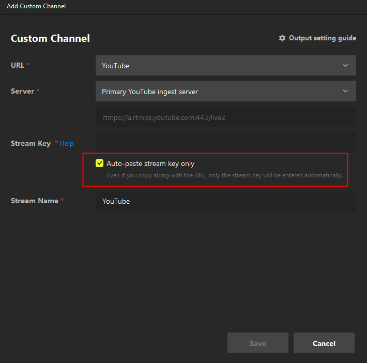
Task: Click the Server field label
Action: (x=22, y=92)
